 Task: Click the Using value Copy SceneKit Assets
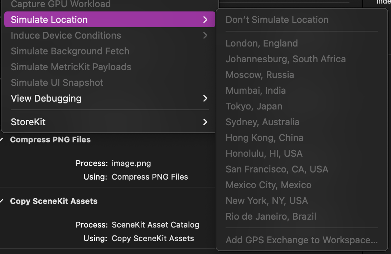point(153,238)
